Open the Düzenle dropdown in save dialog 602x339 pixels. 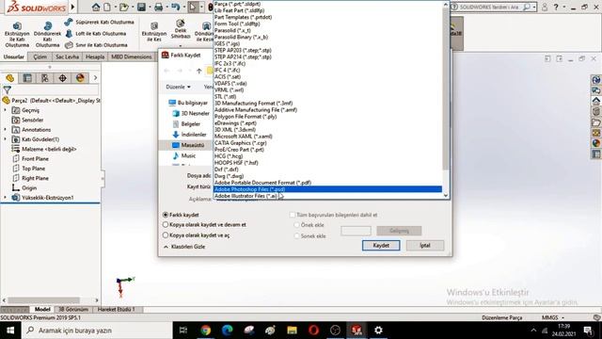tap(178, 87)
